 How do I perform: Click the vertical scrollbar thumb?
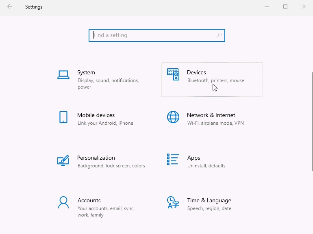(x=312, y=122)
